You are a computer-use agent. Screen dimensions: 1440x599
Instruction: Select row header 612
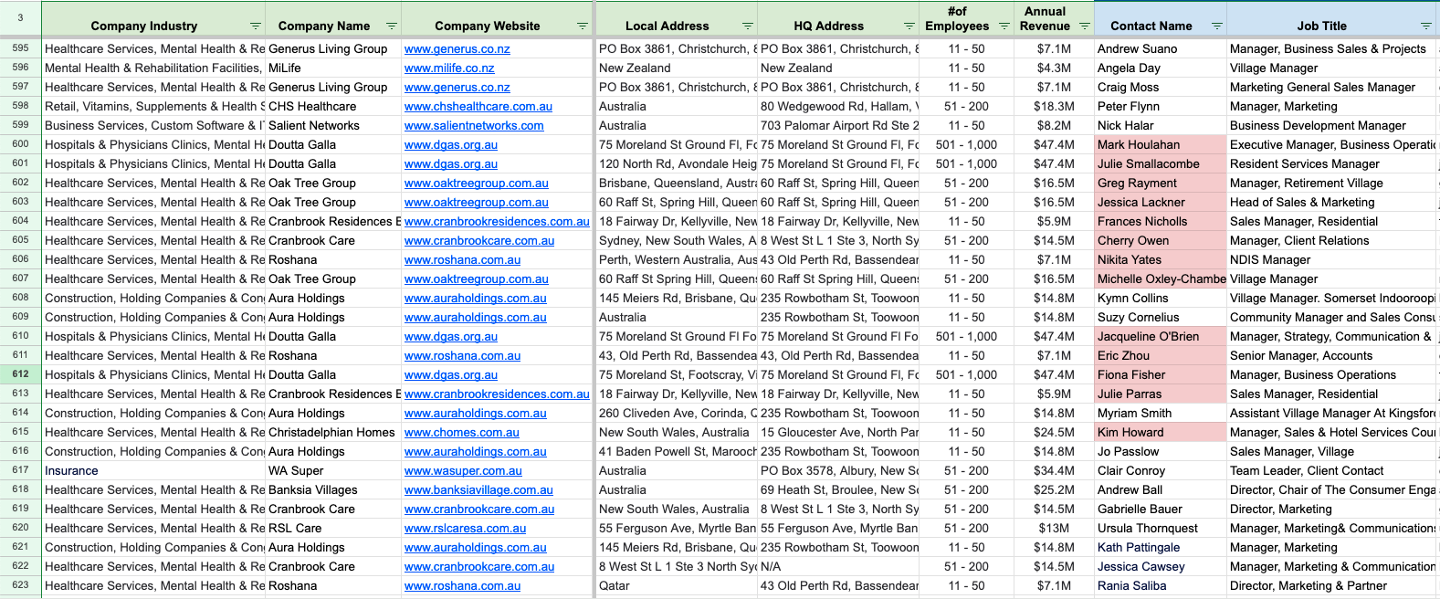pos(20,374)
